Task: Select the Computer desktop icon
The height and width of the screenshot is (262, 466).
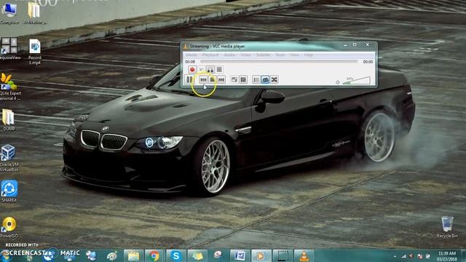Action: 9,12
